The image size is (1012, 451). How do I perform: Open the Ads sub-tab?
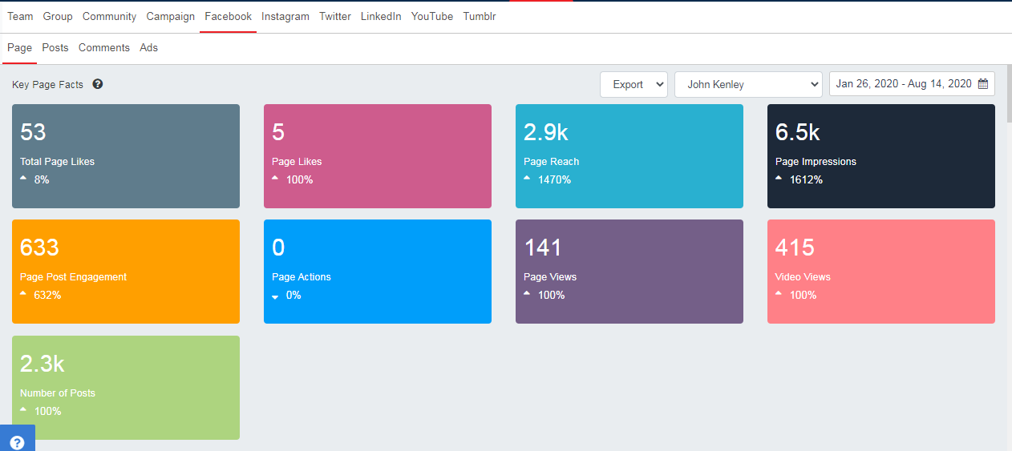point(148,48)
